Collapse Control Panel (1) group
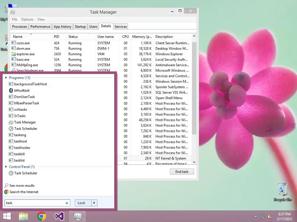 pyautogui.click(x=6, y=167)
